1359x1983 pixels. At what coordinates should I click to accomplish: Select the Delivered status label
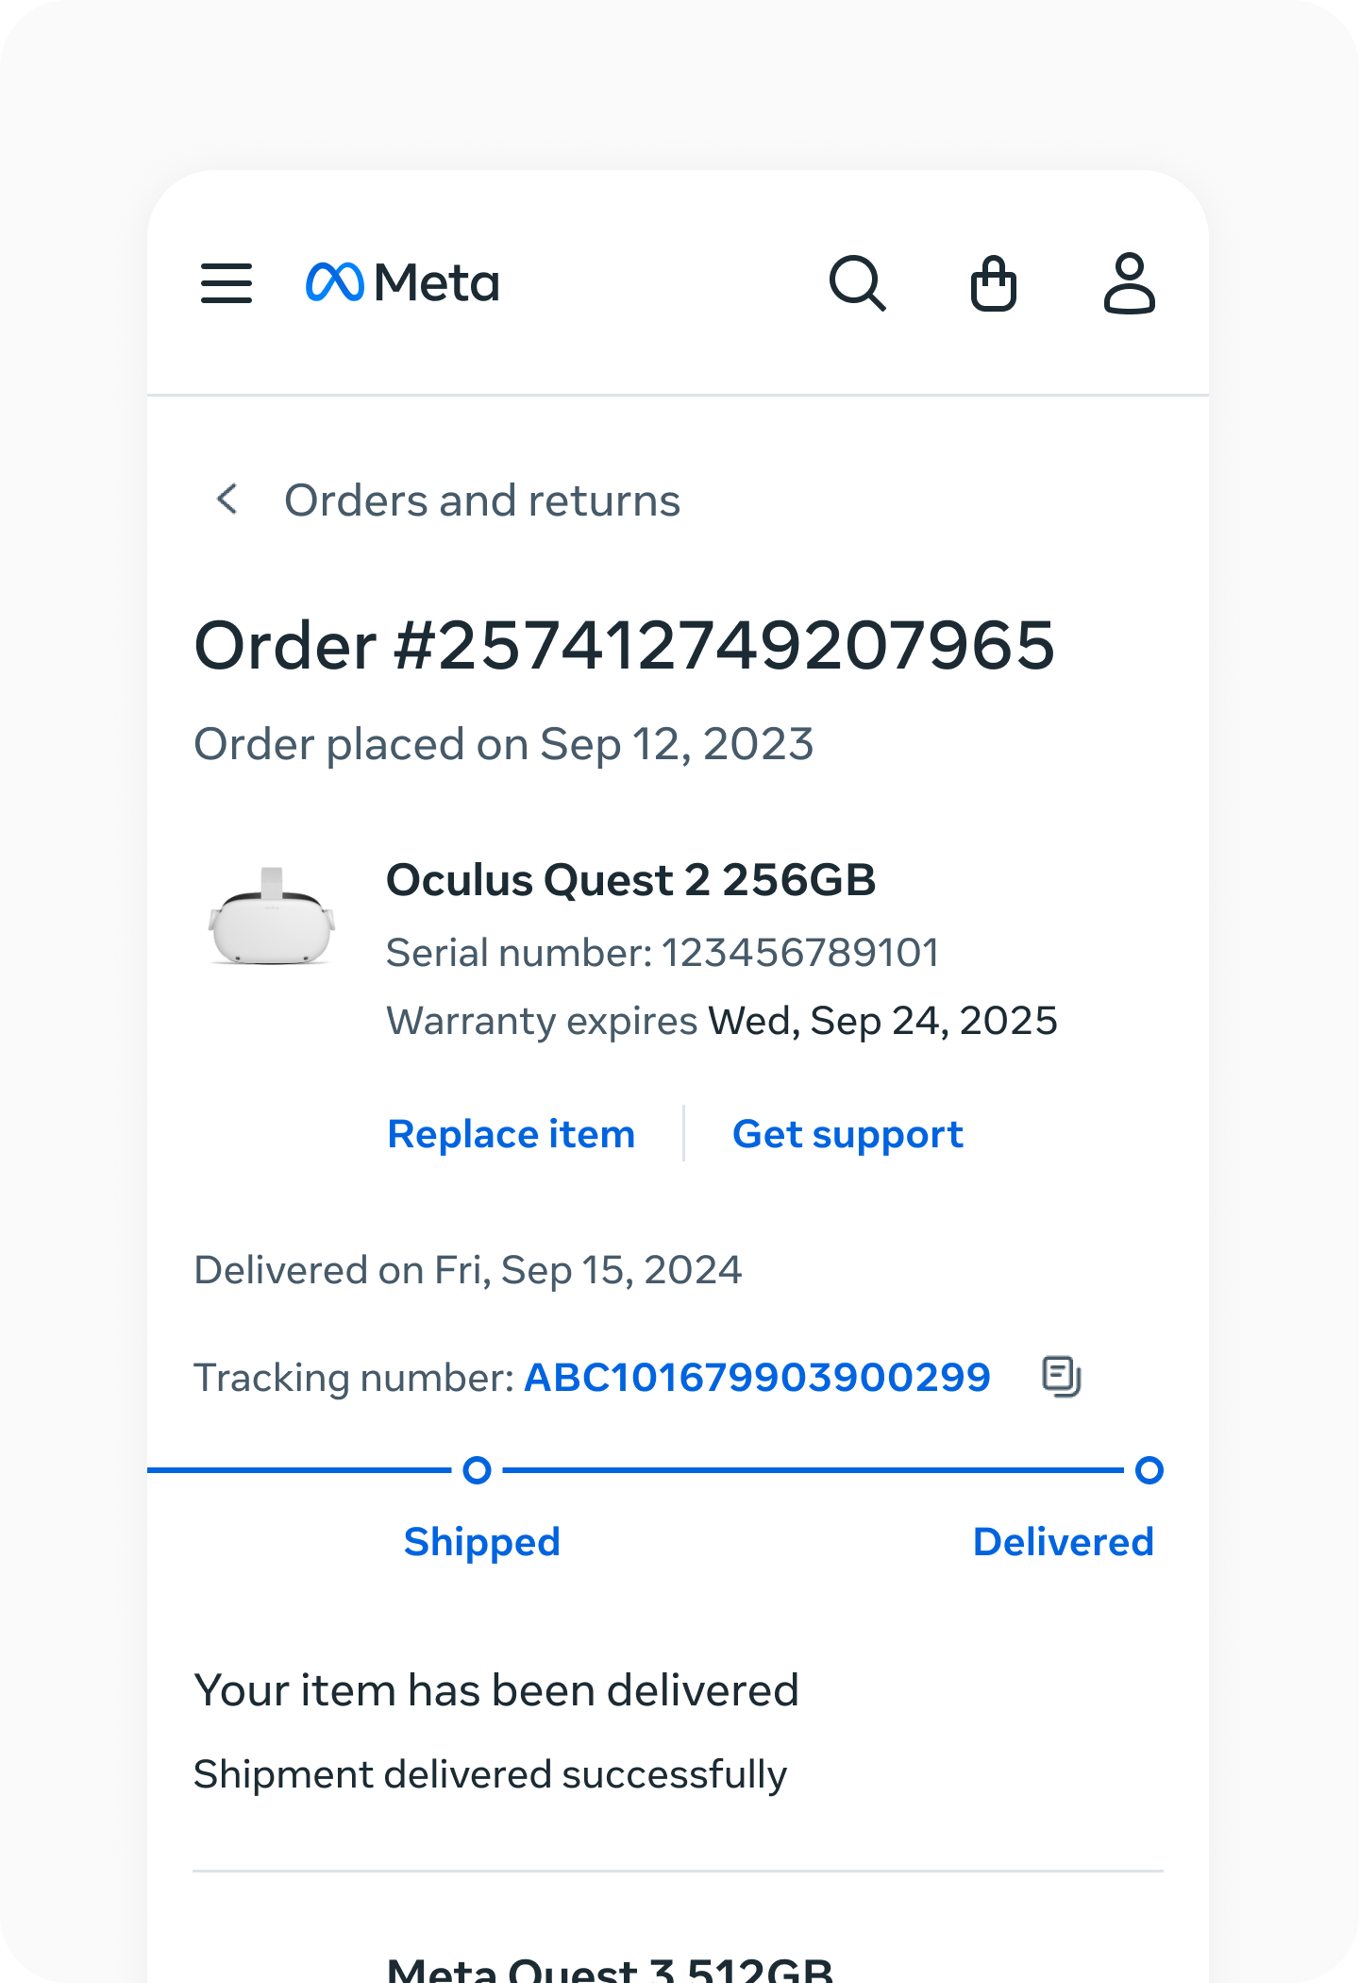(1064, 1542)
